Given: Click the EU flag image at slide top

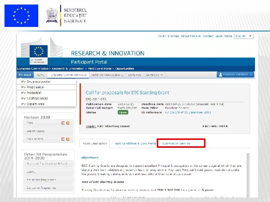Looking at the screenshot, I should click(21, 16).
